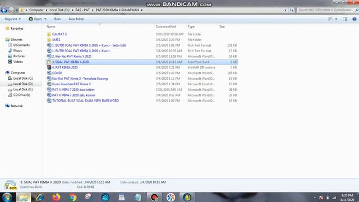Open Bandicam recorder from the taskbar
359x202 pixels.
coord(154,197)
